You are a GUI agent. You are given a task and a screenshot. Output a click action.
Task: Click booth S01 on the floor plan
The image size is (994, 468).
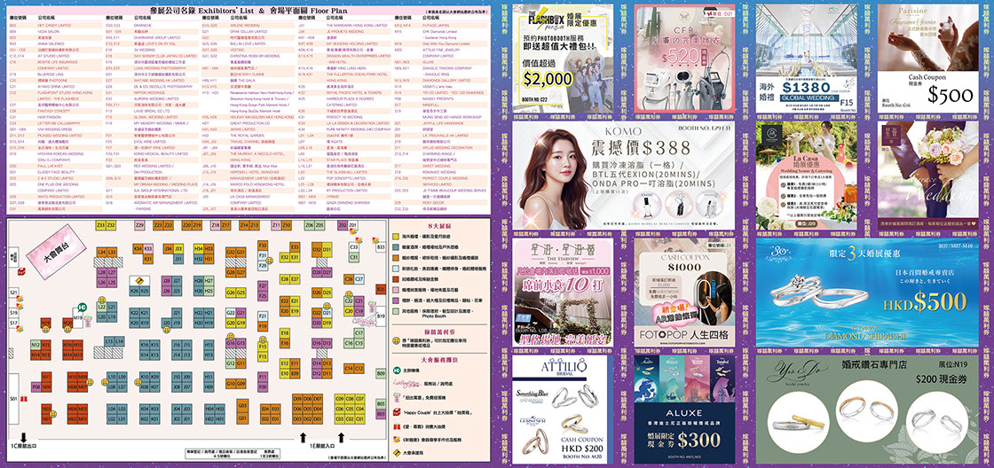(x=14, y=398)
